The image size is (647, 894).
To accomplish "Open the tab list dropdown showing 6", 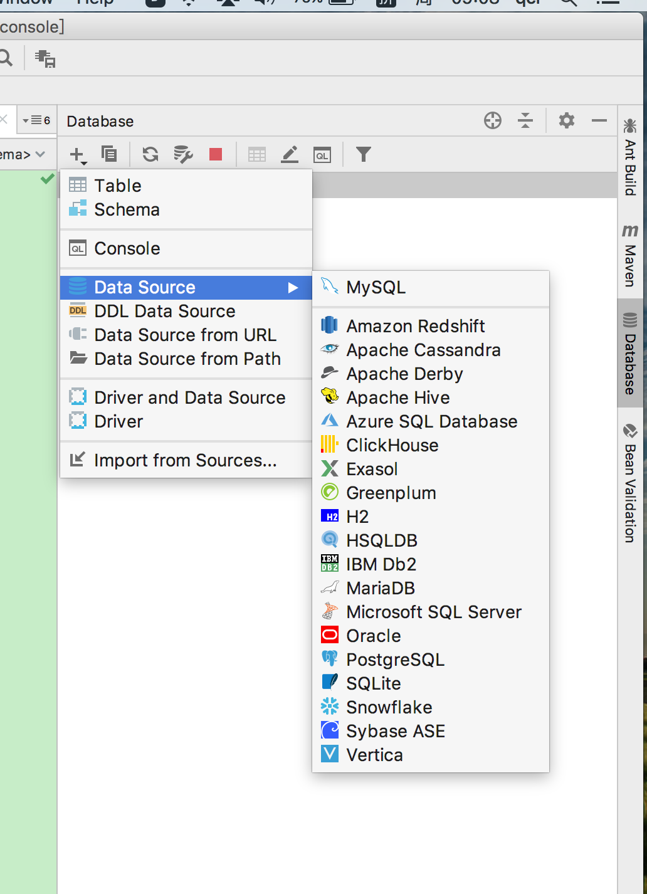I will click(36, 120).
